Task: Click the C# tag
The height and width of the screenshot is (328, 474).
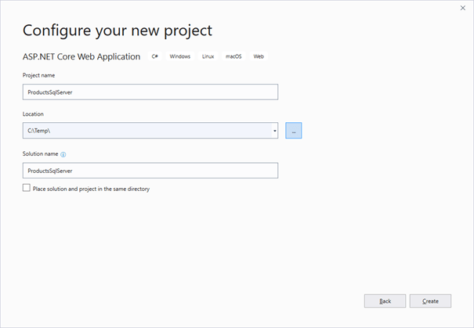Action: (x=155, y=56)
